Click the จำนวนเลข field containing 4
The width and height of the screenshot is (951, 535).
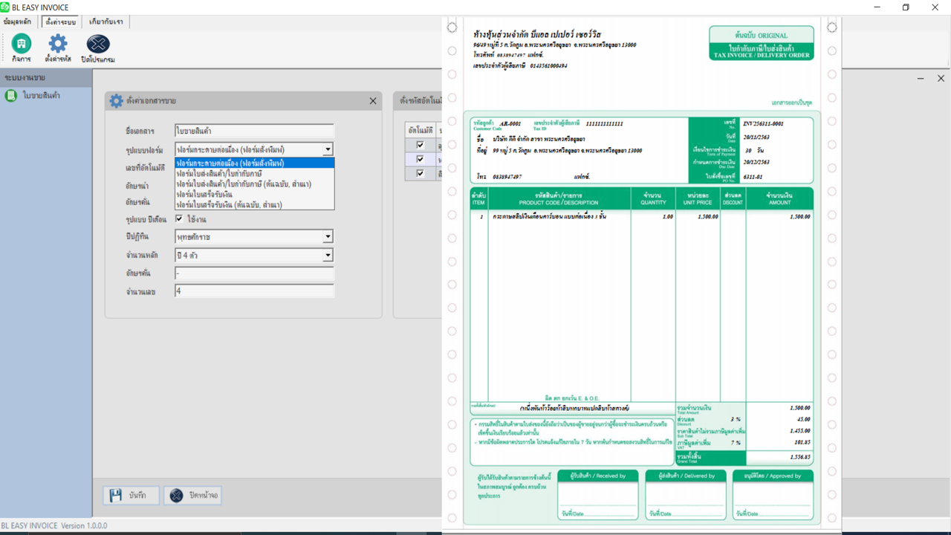pos(254,291)
